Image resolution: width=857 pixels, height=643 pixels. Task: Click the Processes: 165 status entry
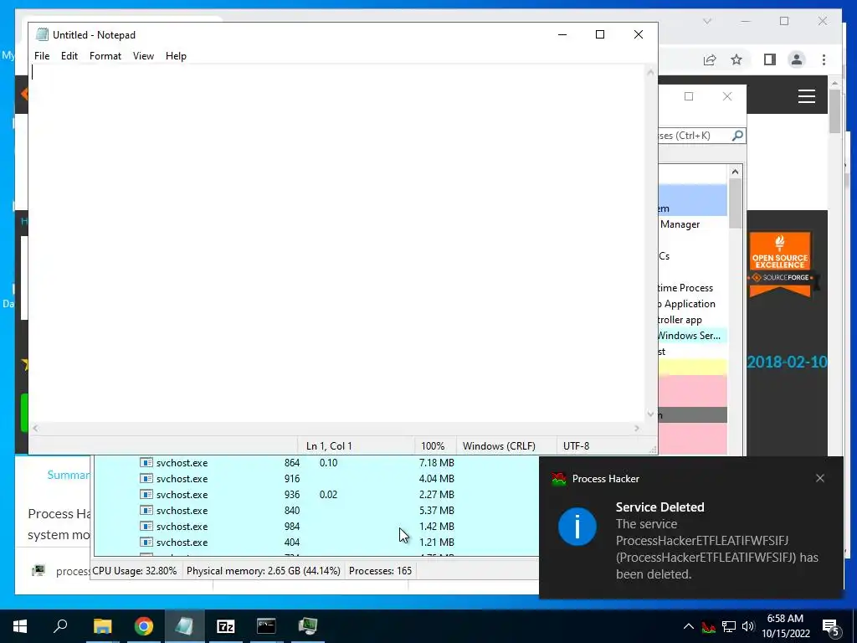coord(381,571)
